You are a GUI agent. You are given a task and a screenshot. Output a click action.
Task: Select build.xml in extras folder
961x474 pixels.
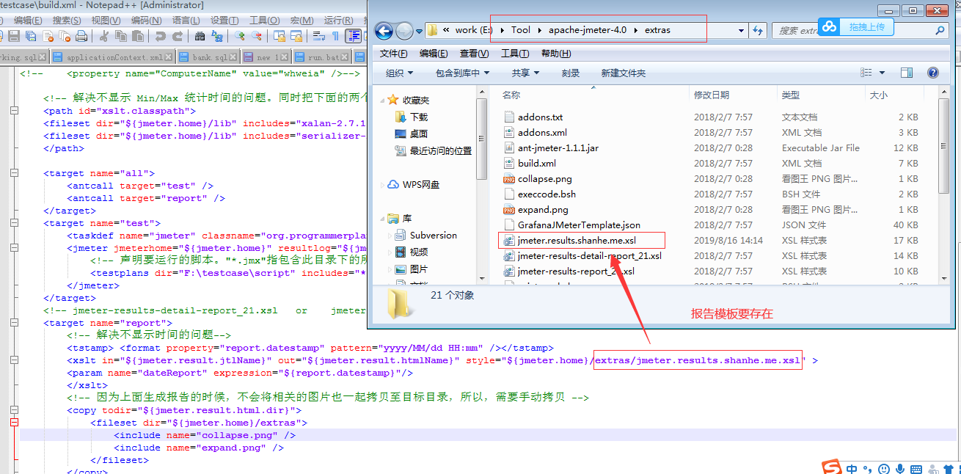click(x=537, y=163)
